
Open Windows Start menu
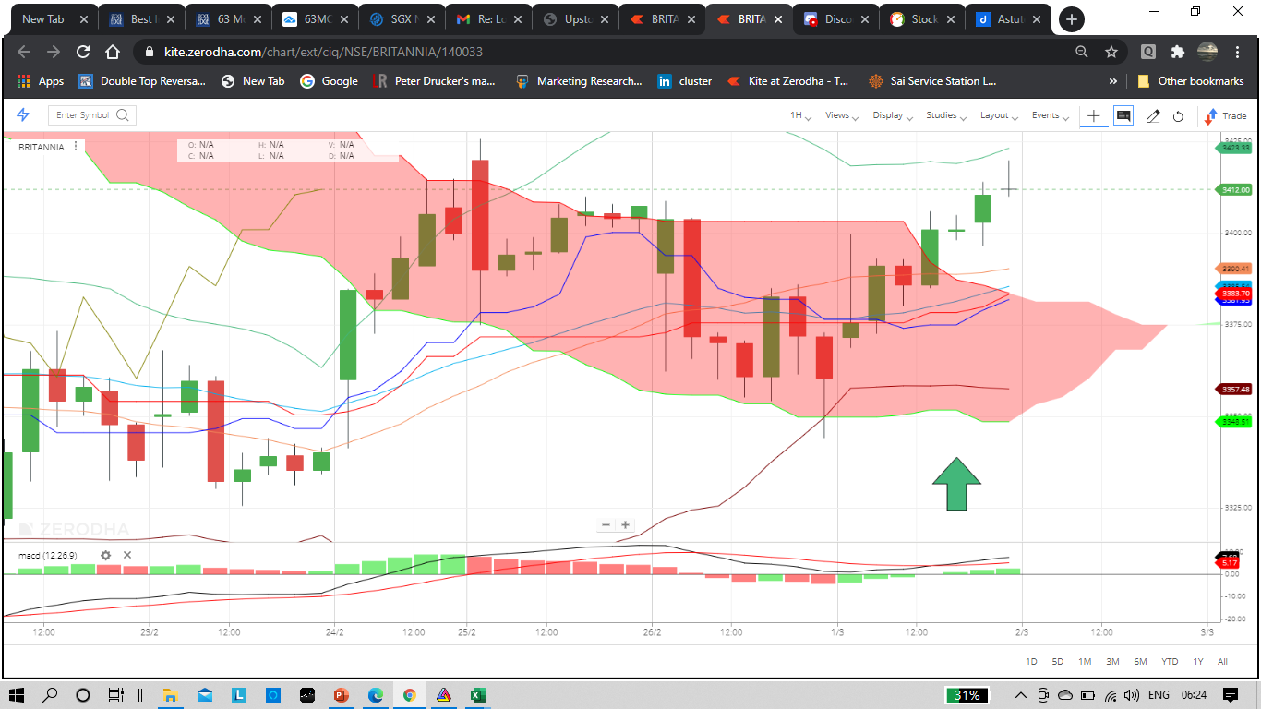(x=17, y=695)
